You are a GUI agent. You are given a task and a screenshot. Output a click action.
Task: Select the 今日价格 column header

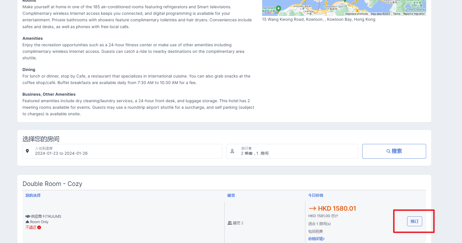316,195
